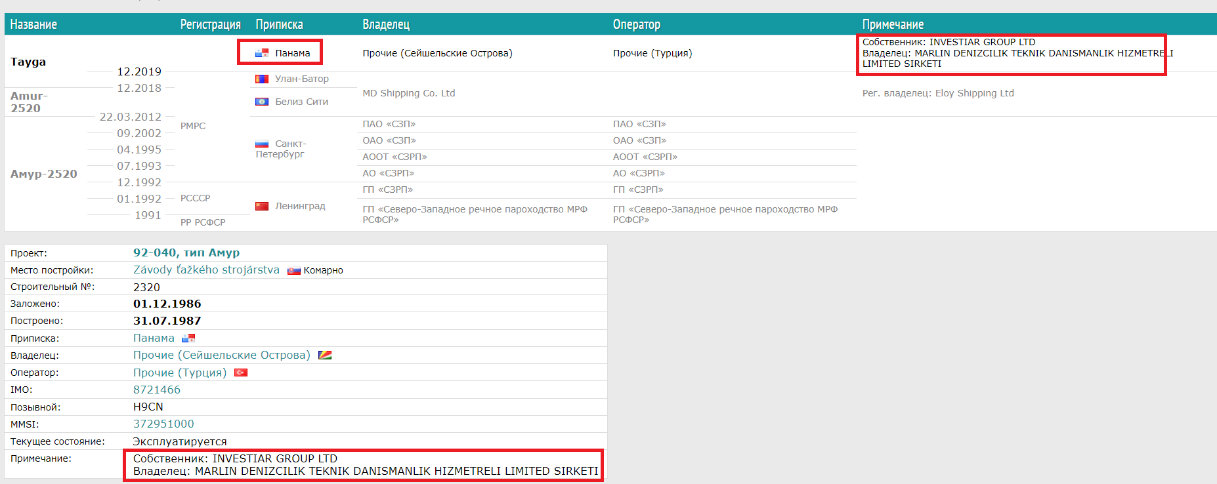Click the MD Shipping Co. Ltd owner entry
The image size is (1217, 484).
[x=408, y=93]
